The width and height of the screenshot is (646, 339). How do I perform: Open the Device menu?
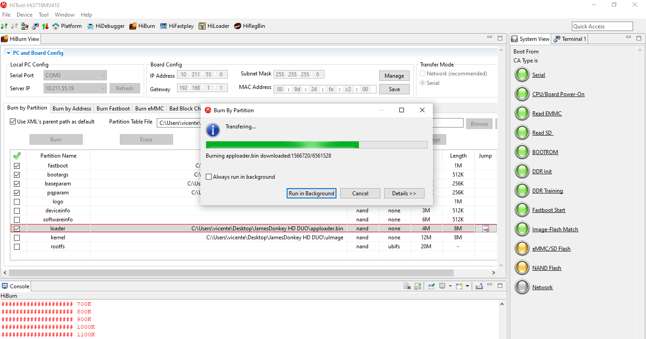click(x=24, y=15)
